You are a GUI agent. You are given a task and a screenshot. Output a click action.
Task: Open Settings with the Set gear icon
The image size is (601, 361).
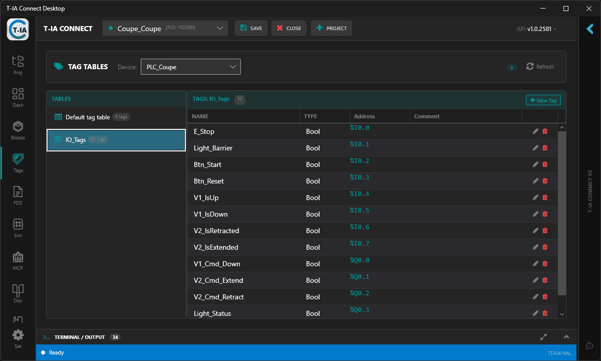tap(18, 337)
